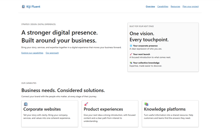Click the 'Bring your story, services, and expertise' paragraph
Viewport: 220px width, 128px height.
tap(71, 48)
